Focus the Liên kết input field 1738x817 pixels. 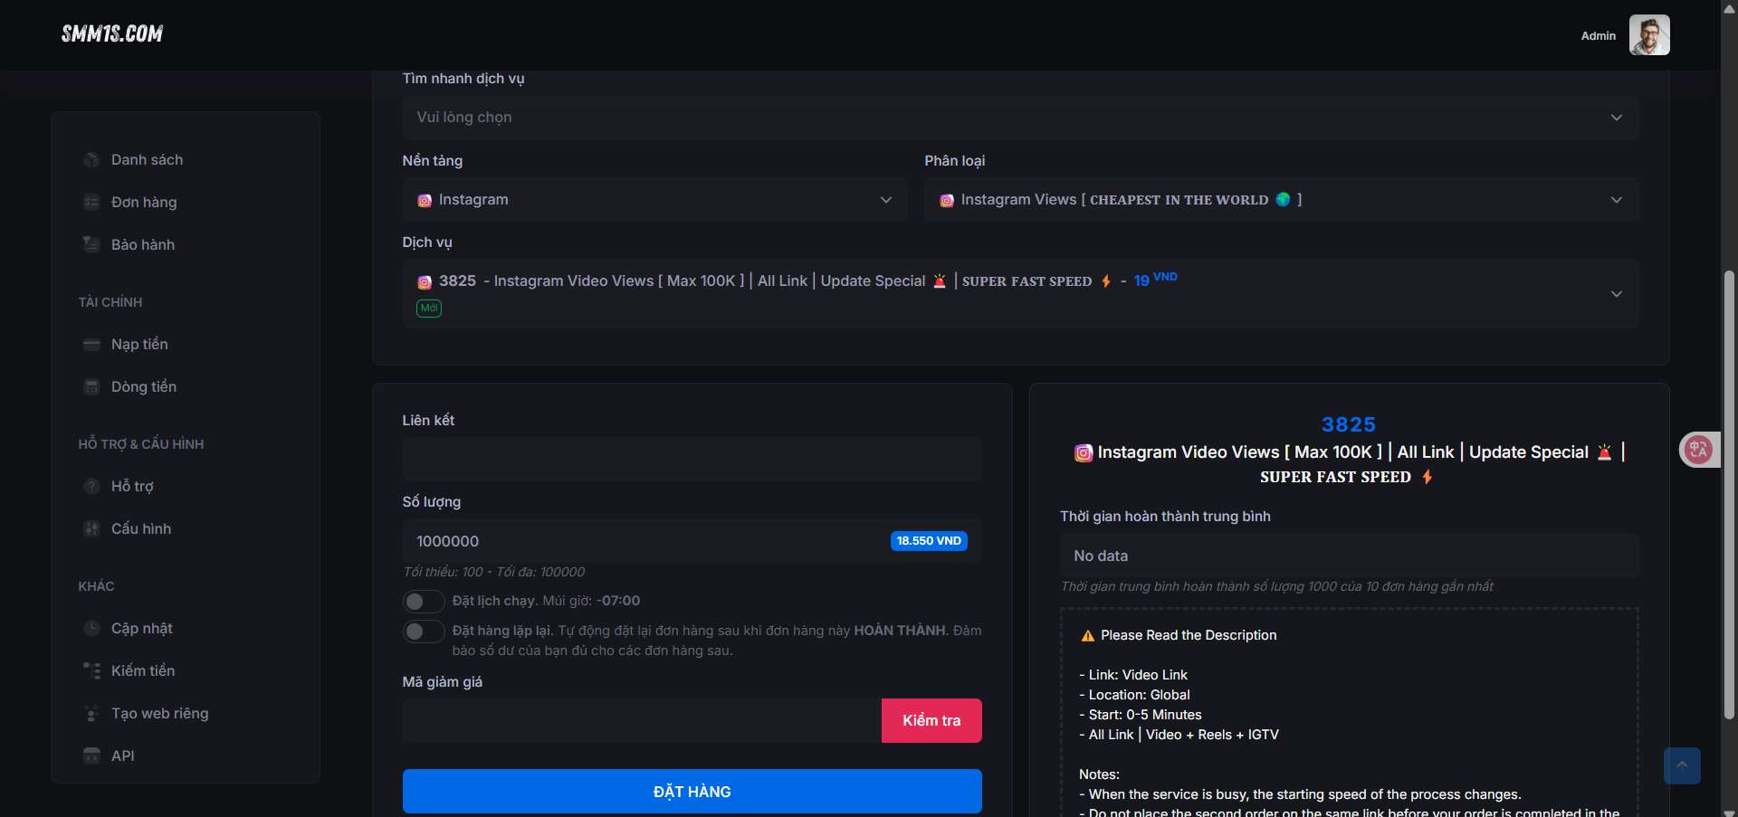coord(692,460)
